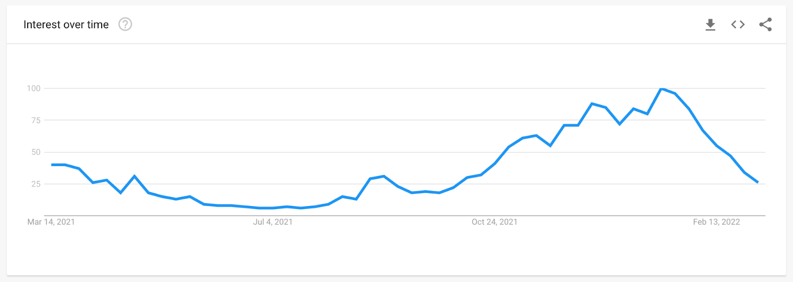The height and width of the screenshot is (282, 793).
Task: Click the Feb 13, 2022 date label
Action: 716,222
